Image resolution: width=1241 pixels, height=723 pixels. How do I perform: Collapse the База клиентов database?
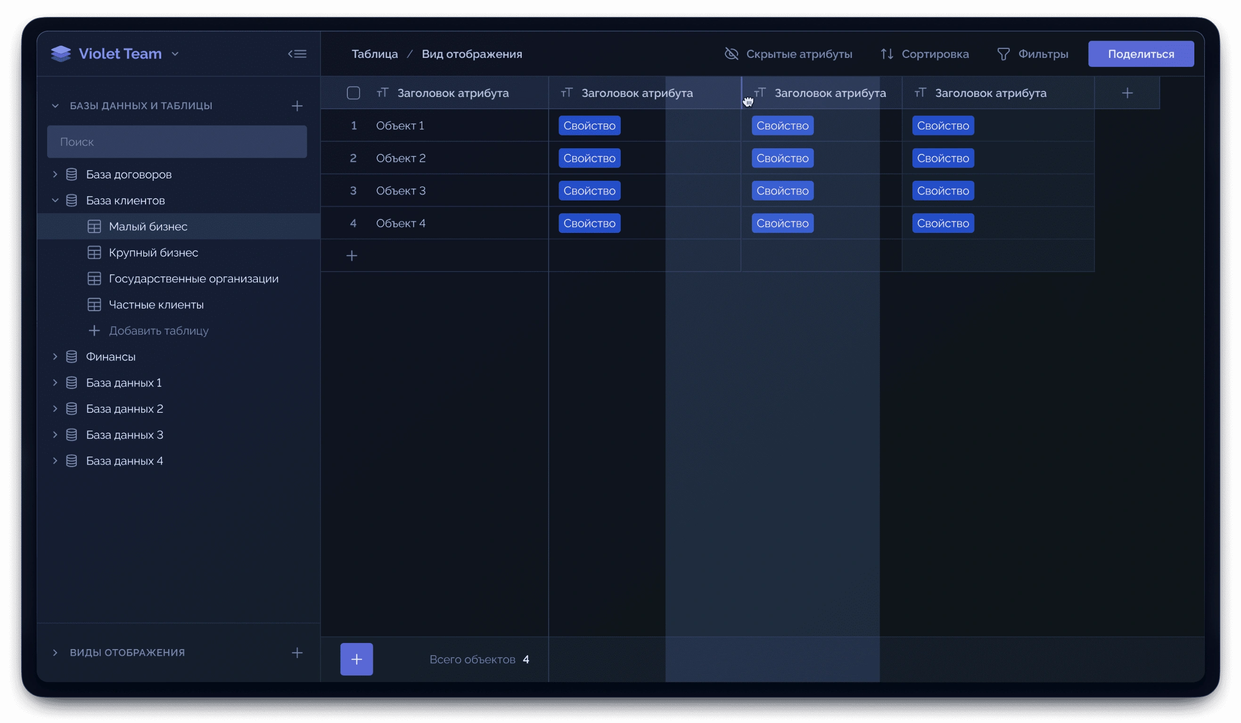pyautogui.click(x=55, y=200)
